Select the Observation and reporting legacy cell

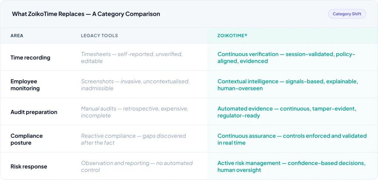click(x=137, y=167)
